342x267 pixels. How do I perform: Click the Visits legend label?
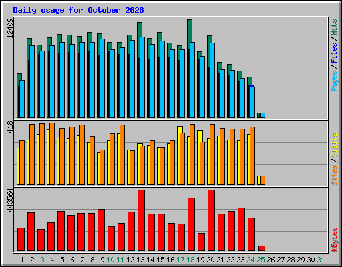[334, 145]
